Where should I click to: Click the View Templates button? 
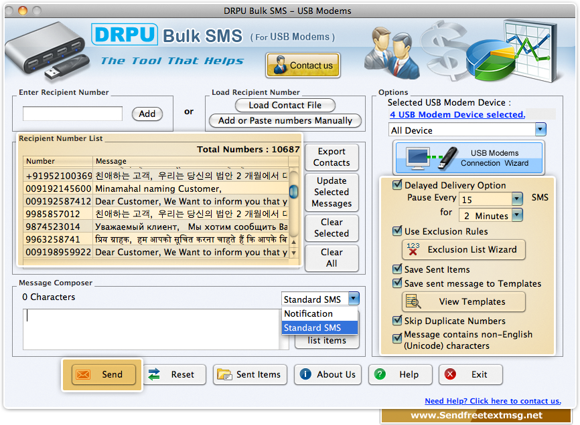pos(463,301)
